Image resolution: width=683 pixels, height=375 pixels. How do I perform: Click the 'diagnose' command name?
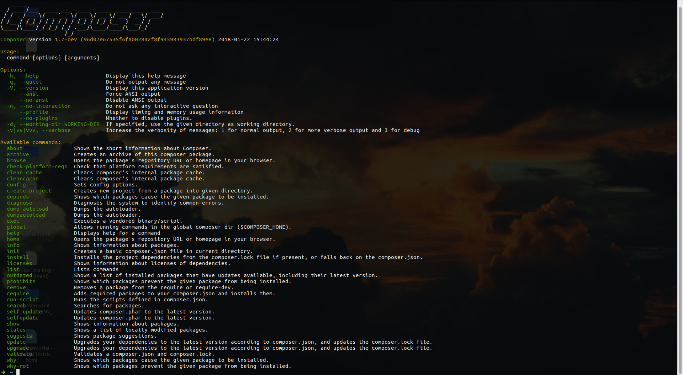point(20,203)
